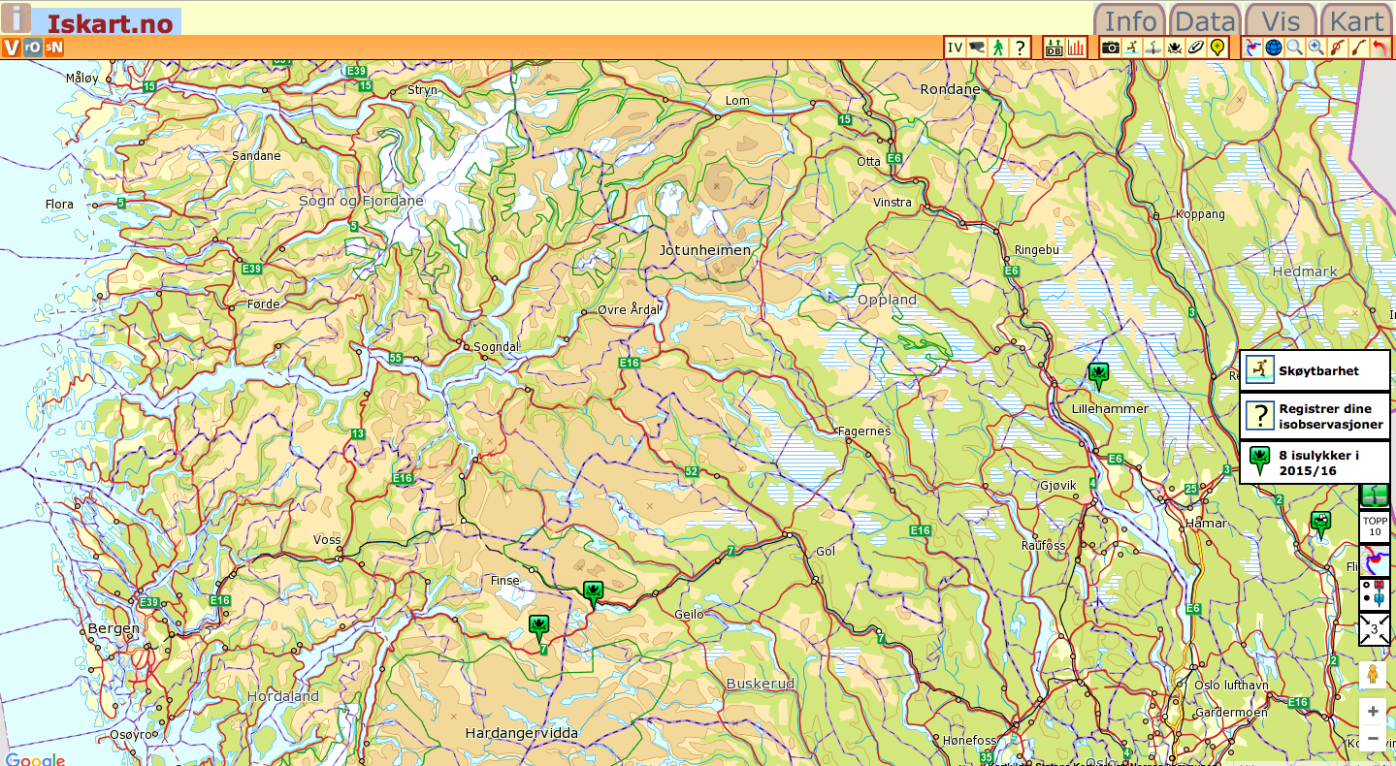Viewport: 1396px width, 766px height.
Task: Go to the Kart tab
Action: pyautogui.click(x=1356, y=20)
